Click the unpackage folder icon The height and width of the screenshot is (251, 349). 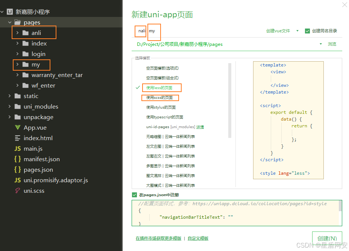pos(18,117)
